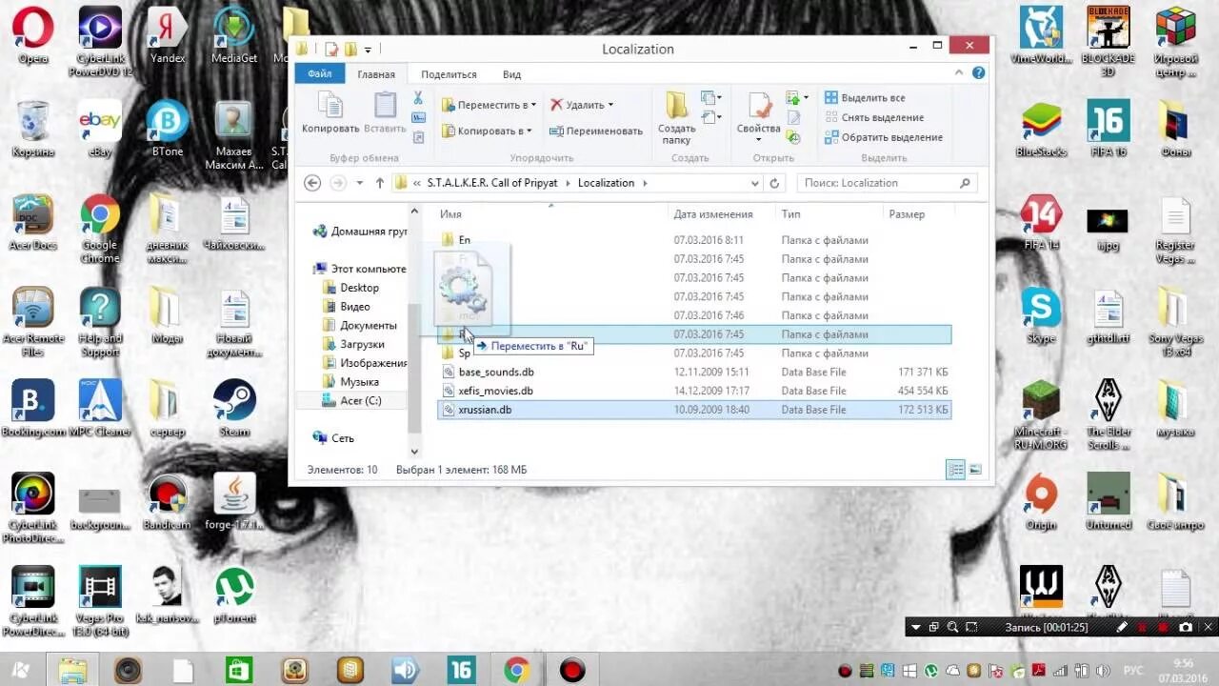Click Удалить in the ribbon
Image resolution: width=1219 pixels, height=686 pixels.
point(582,105)
